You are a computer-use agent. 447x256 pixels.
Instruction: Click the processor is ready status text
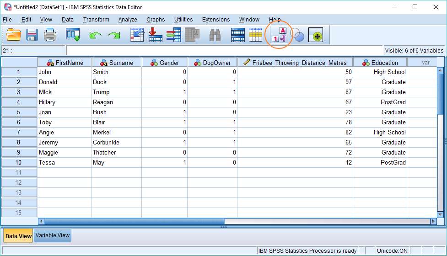point(307,251)
